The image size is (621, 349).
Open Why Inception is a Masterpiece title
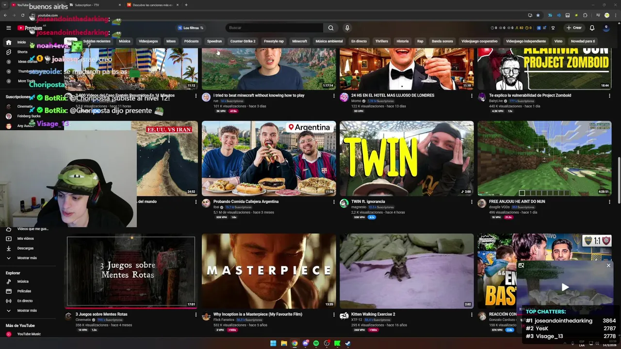pos(258,314)
